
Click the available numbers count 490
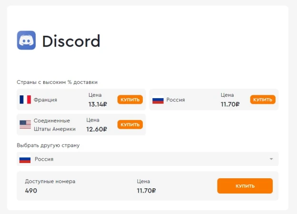tap(31, 191)
